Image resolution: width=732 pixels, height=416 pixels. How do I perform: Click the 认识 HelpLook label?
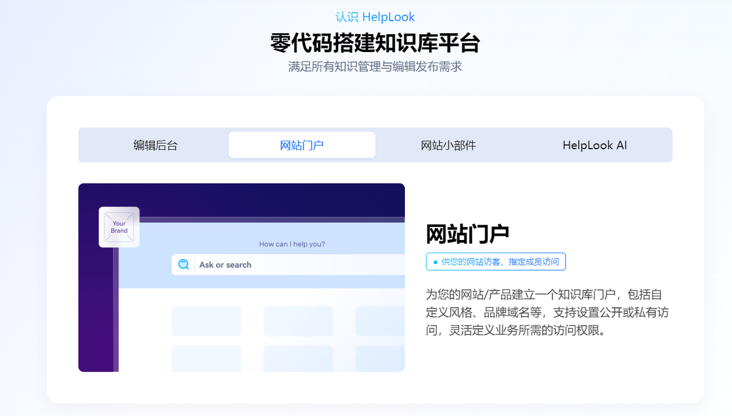point(375,17)
